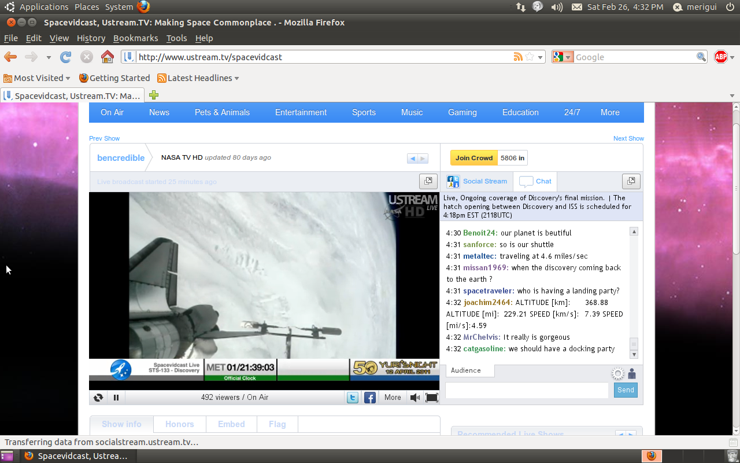Open the mail envelope indicator
This screenshot has height=463, width=740.
coord(577,7)
